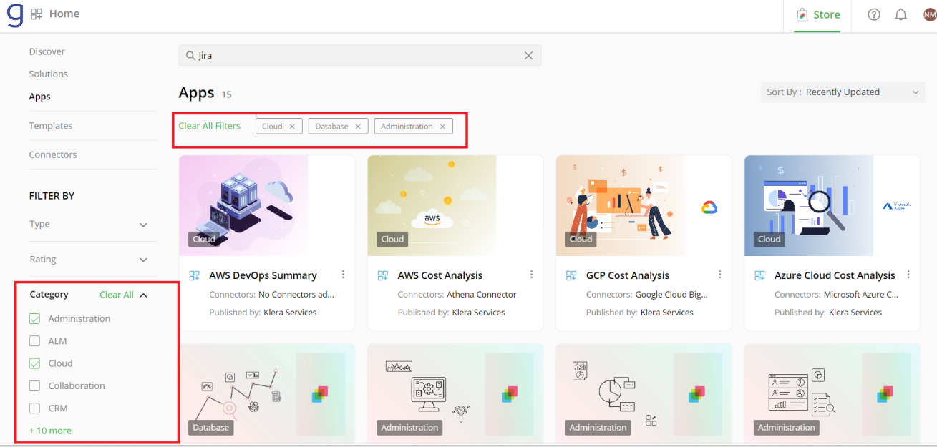The height and width of the screenshot is (447, 937).
Task: Check the Collaboration category checkbox
Action: tap(34, 386)
